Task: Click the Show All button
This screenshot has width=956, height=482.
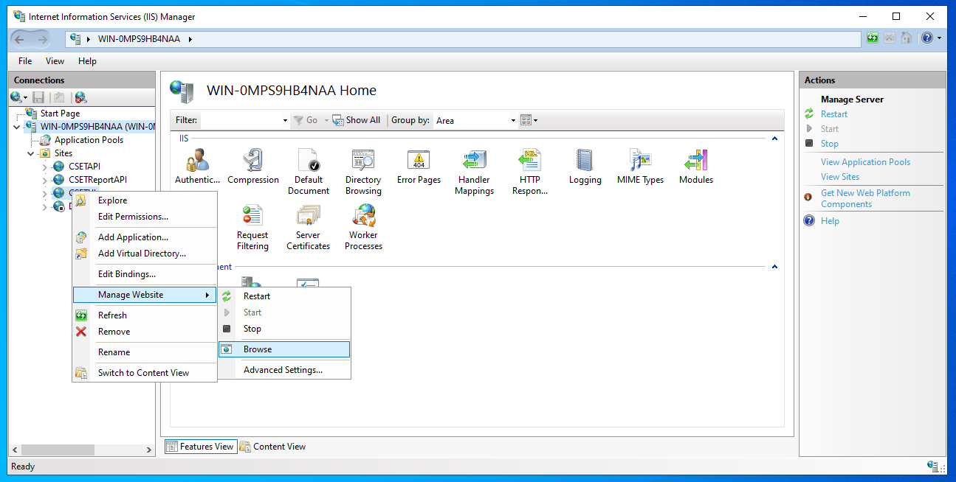Action: (357, 120)
